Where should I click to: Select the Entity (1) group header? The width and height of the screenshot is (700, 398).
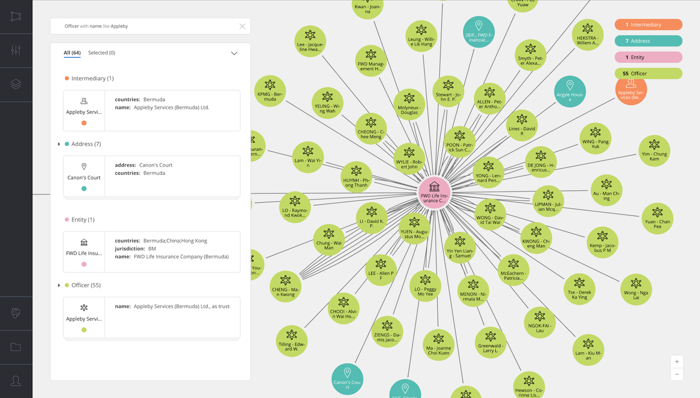[80, 220]
